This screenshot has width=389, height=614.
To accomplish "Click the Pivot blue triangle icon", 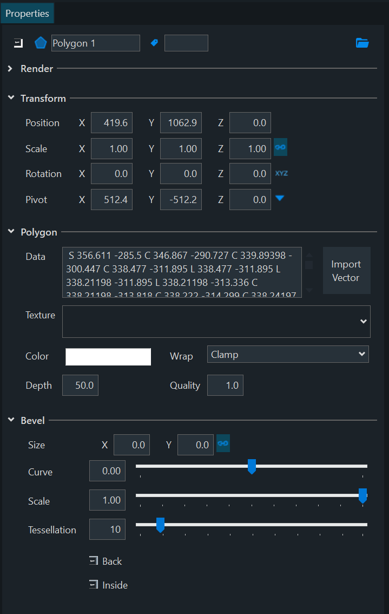I will (x=279, y=198).
